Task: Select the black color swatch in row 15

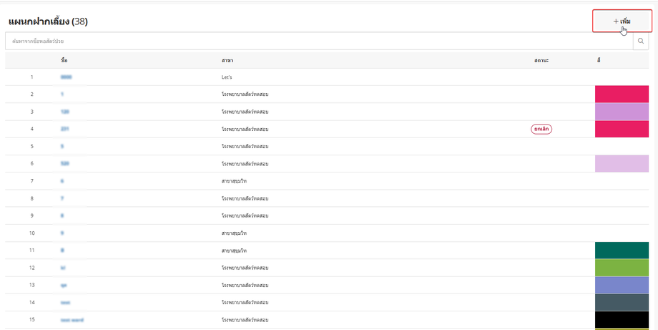Action: point(622,319)
